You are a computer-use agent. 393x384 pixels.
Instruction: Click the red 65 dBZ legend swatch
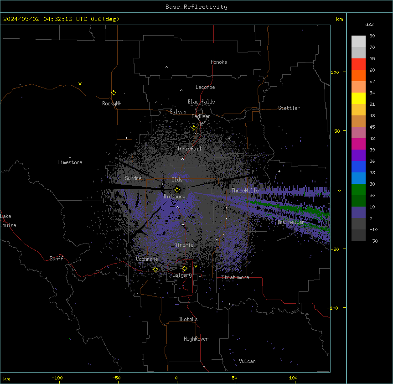point(358,64)
